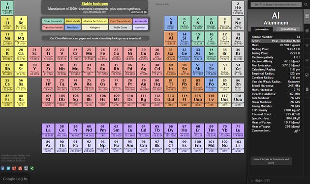Filter by Halogens legend
This screenshot has height=184, width=310.
tap(94, 27)
